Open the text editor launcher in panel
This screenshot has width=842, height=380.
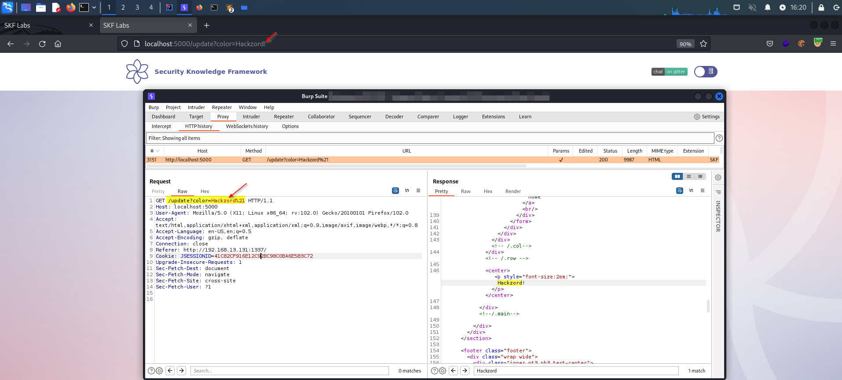pos(56,7)
